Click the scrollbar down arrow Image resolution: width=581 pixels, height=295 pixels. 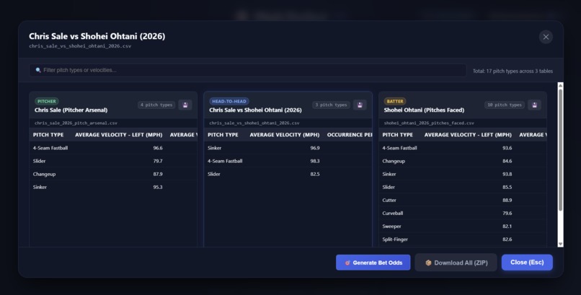(x=560, y=244)
